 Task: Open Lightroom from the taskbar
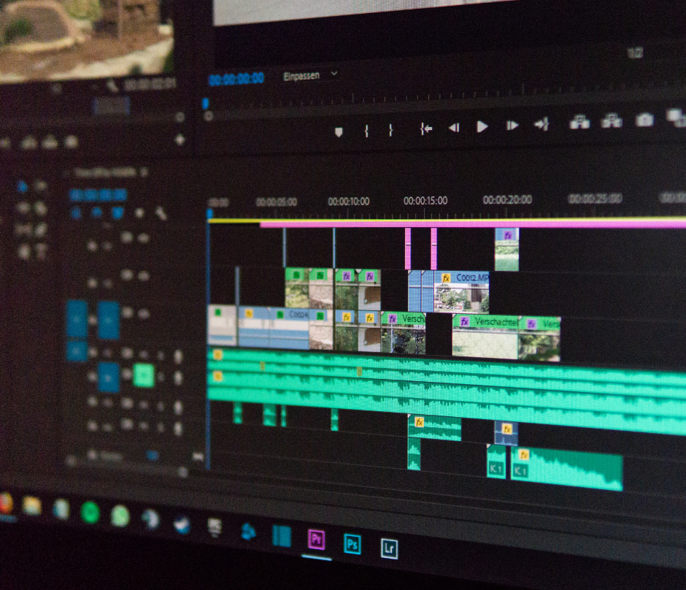(389, 548)
